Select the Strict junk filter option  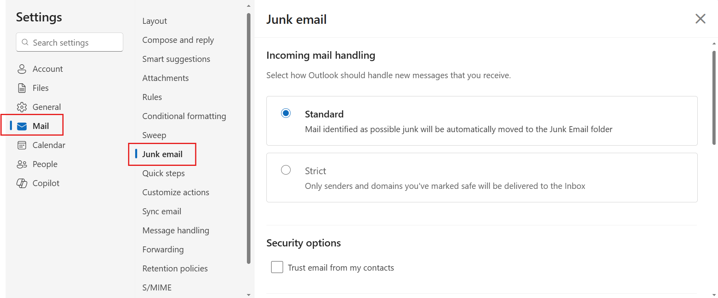click(x=286, y=170)
